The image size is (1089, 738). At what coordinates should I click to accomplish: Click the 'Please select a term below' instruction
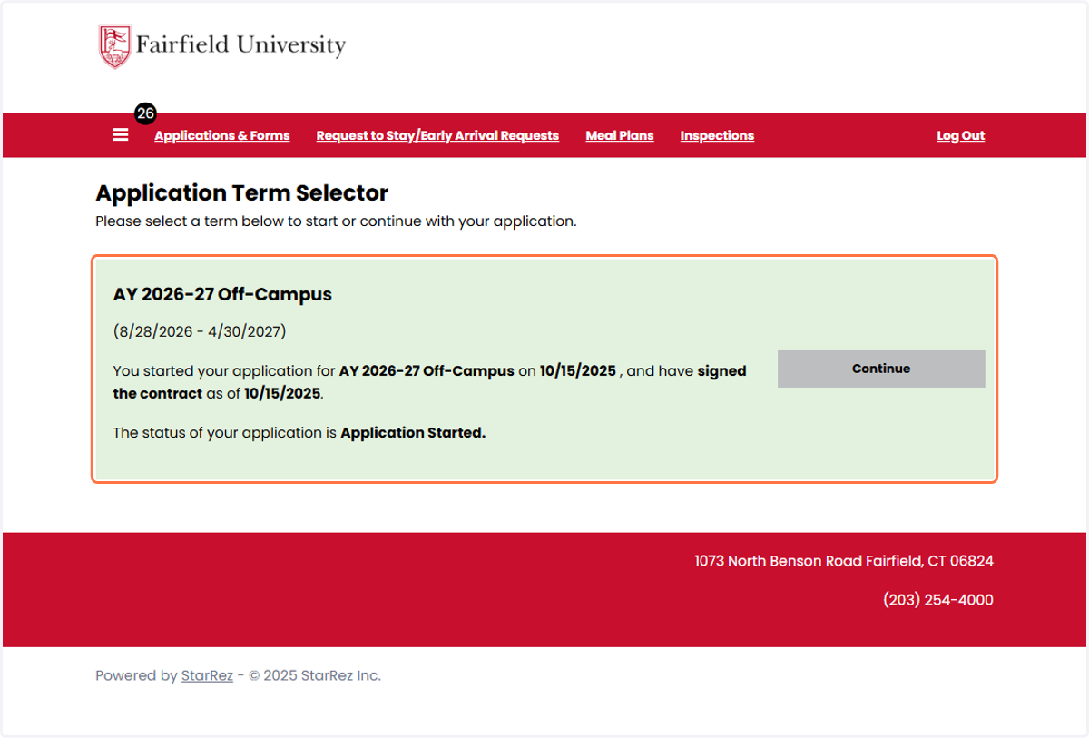pyautogui.click(x=336, y=221)
